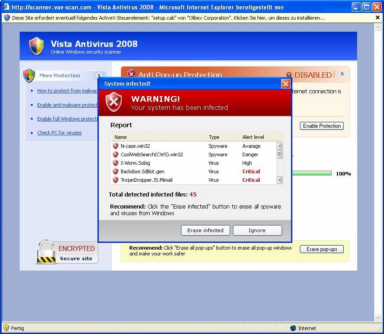Image resolution: width=384 pixels, height=334 pixels.
Task: Click Critical level for Backdoor.SdBot.gen
Action: coord(251,171)
